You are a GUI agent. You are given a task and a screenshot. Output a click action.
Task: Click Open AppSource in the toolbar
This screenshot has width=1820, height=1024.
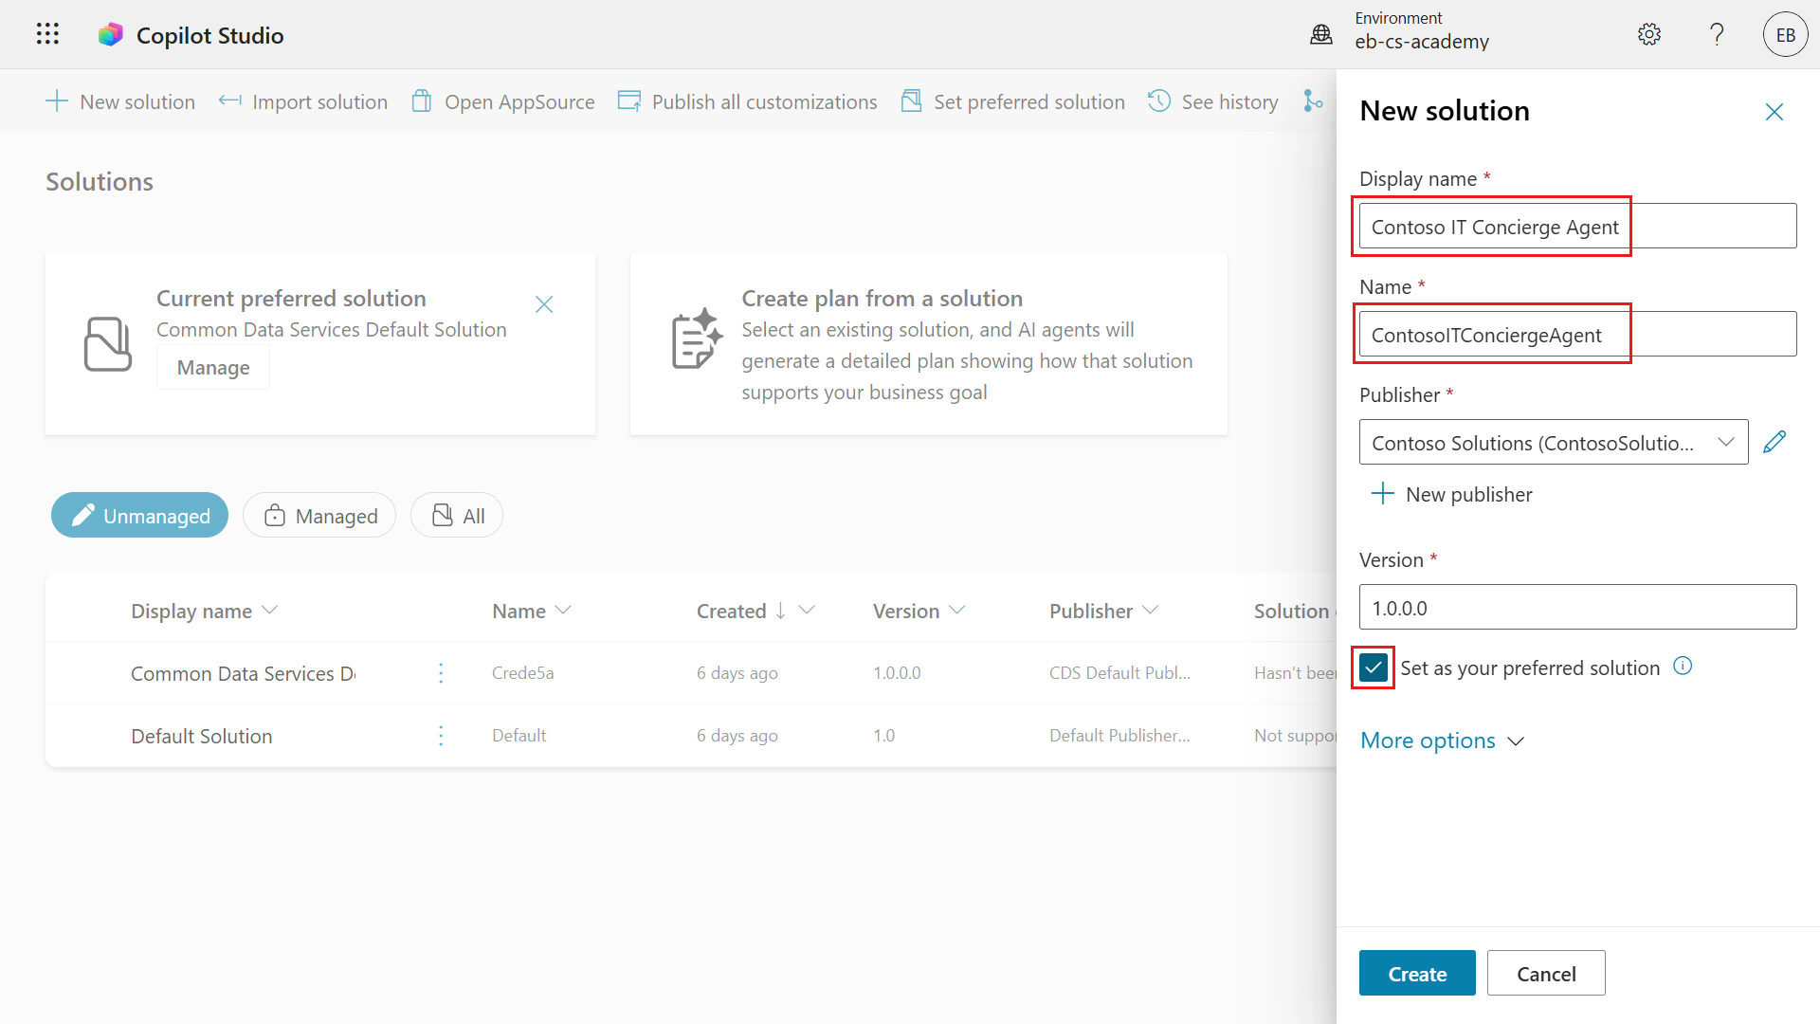tap(503, 101)
